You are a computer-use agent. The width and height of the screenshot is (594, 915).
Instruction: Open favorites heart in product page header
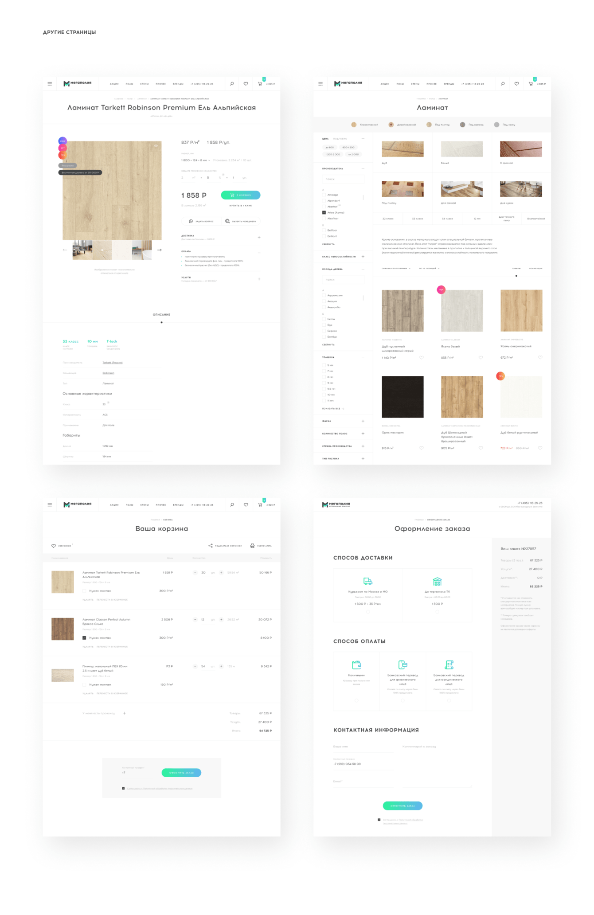click(x=246, y=83)
